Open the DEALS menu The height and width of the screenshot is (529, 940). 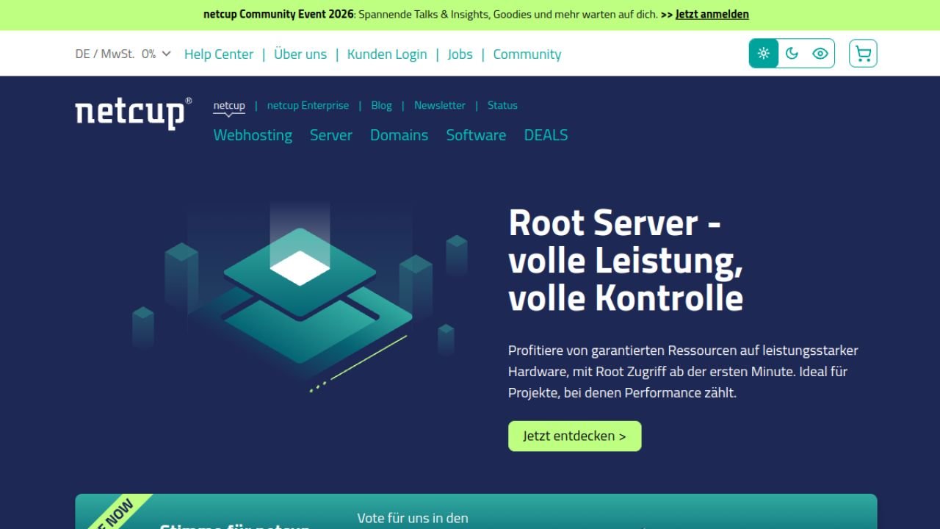546,135
